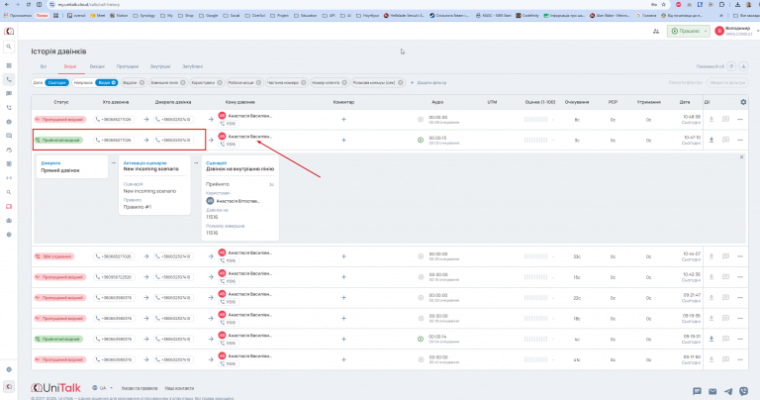Close the expanded call details panel

pyautogui.click(x=741, y=157)
